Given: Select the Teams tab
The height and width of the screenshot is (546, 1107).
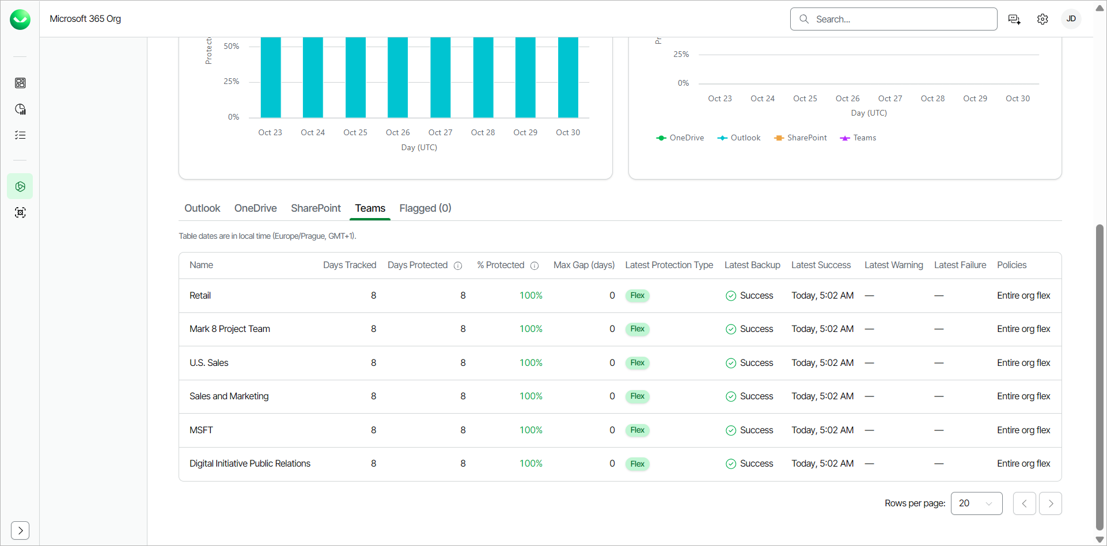Looking at the screenshot, I should [370, 208].
